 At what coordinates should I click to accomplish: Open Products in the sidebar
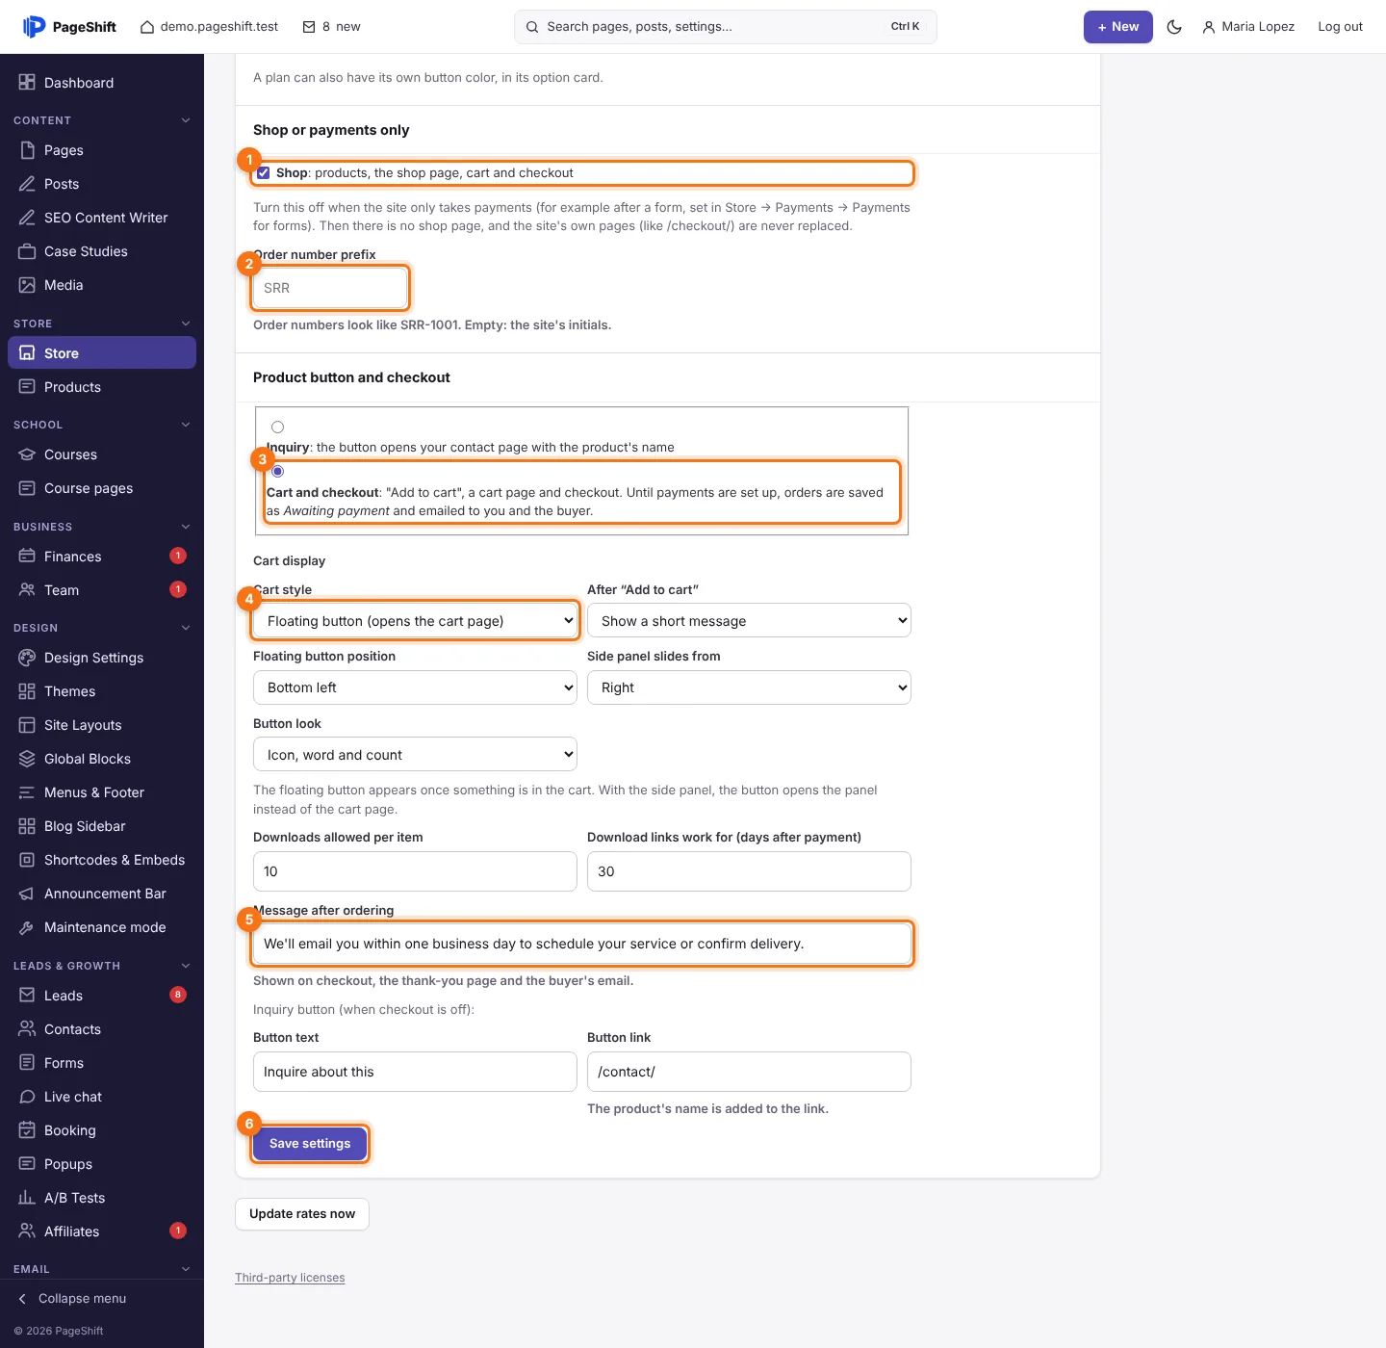102,387
